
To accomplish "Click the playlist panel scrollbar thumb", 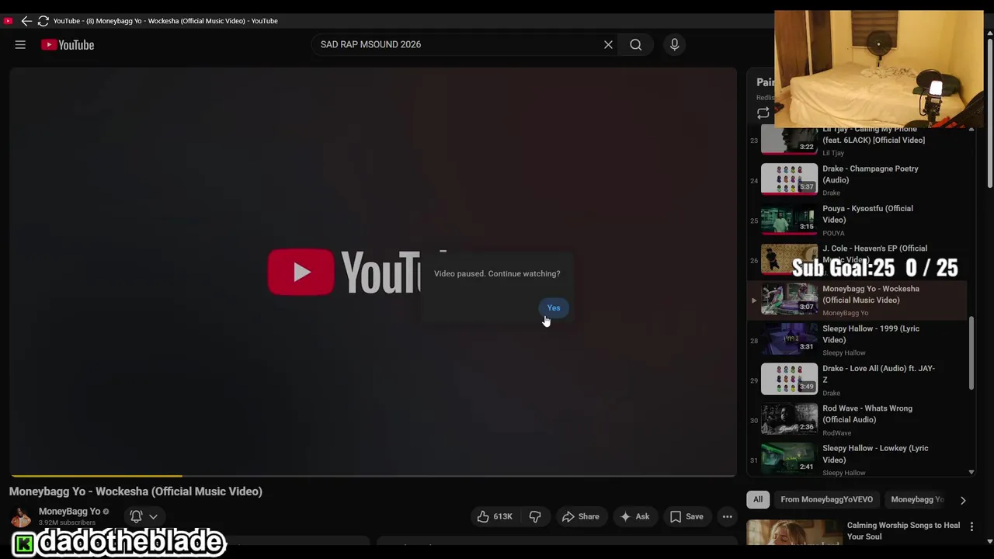I will [x=971, y=353].
